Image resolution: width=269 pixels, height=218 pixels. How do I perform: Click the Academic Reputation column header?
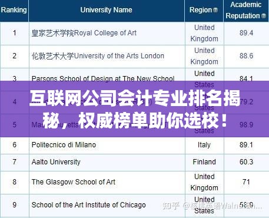point(245,10)
